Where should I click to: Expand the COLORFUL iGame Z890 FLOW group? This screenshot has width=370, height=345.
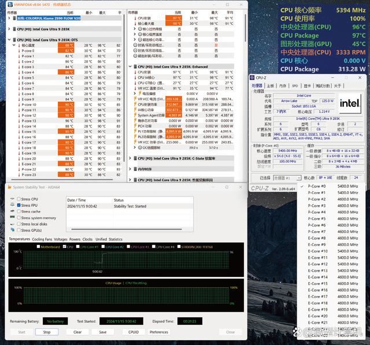tap(9, 18)
